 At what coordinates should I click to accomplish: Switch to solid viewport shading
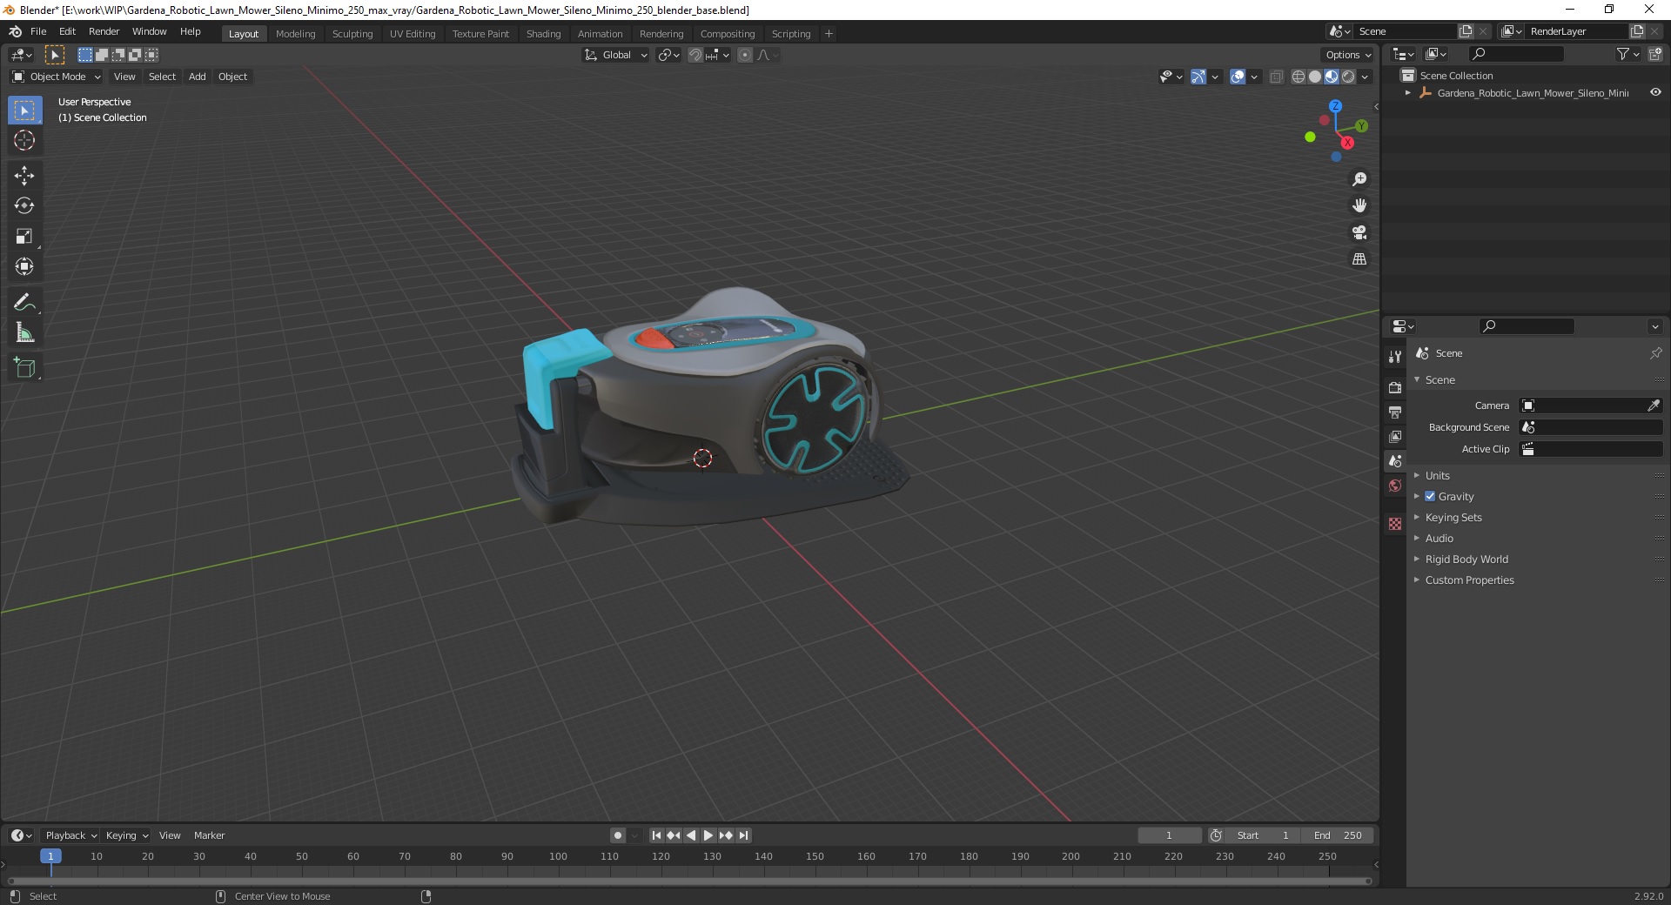(x=1315, y=77)
